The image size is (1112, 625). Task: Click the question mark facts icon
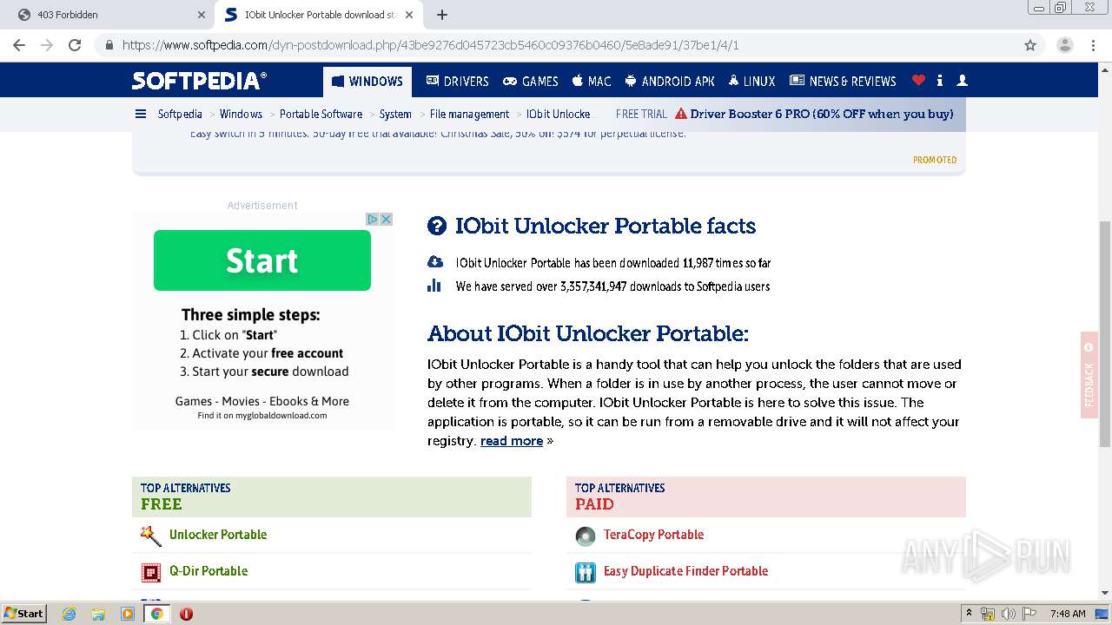437,227
